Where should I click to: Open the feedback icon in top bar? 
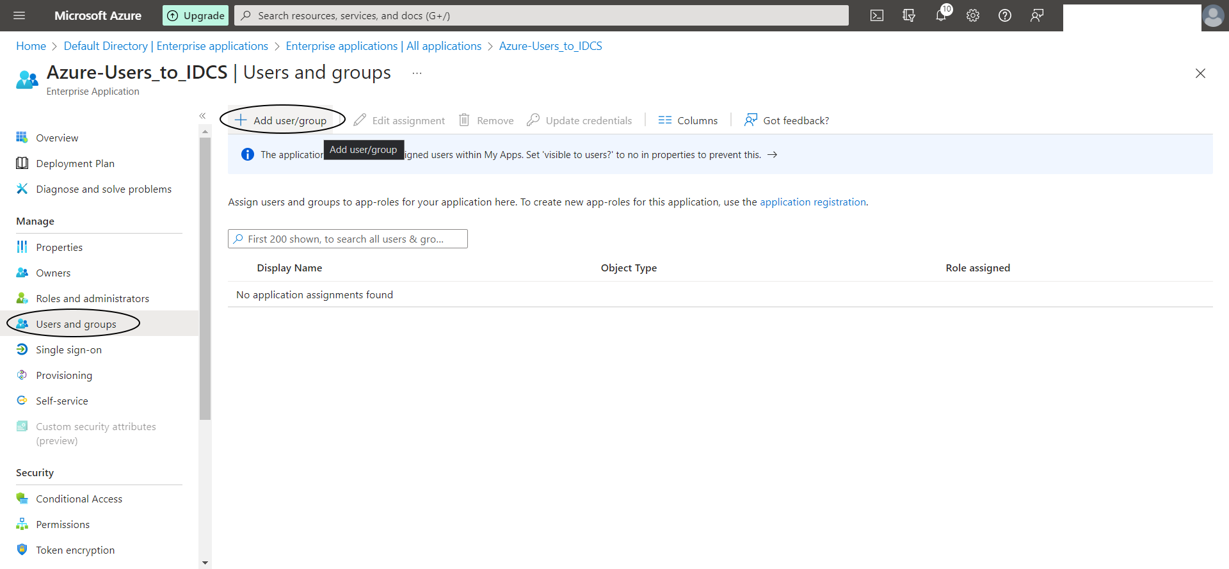(x=1037, y=15)
